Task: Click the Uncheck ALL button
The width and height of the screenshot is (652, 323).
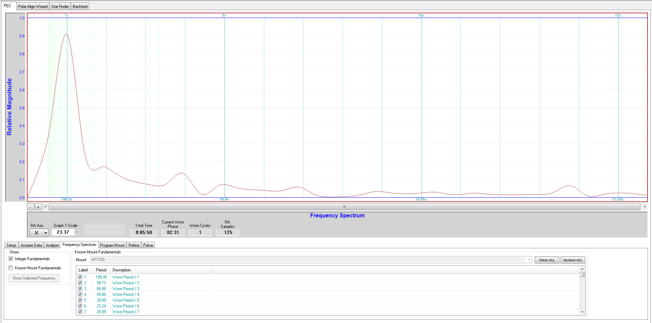Action: point(573,260)
